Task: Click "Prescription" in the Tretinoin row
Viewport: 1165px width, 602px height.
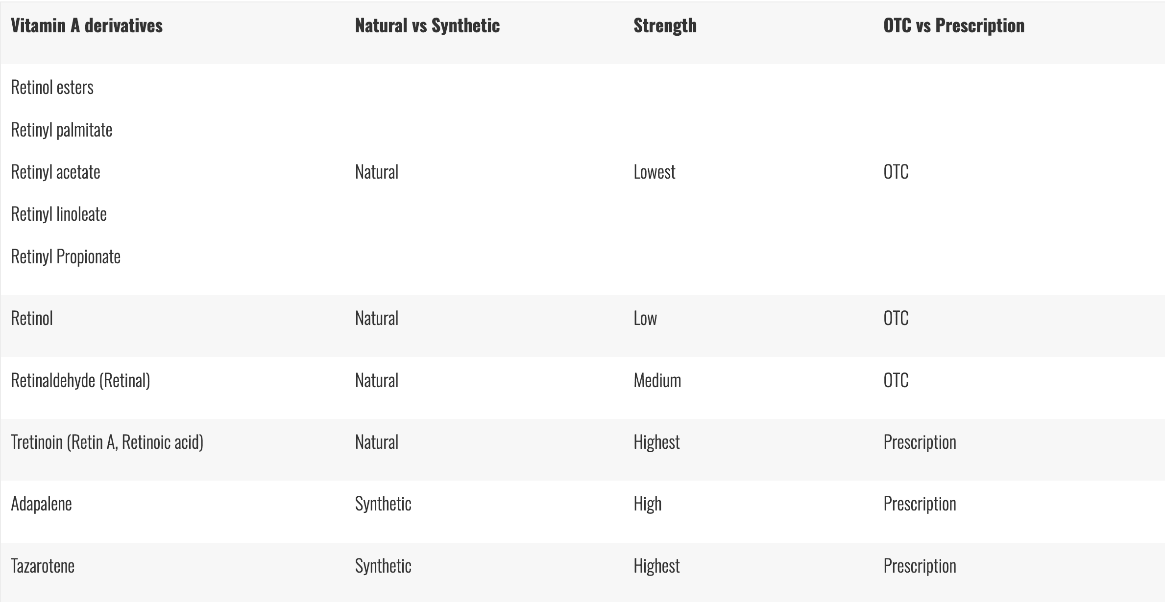Action: pyautogui.click(x=920, y=442)
